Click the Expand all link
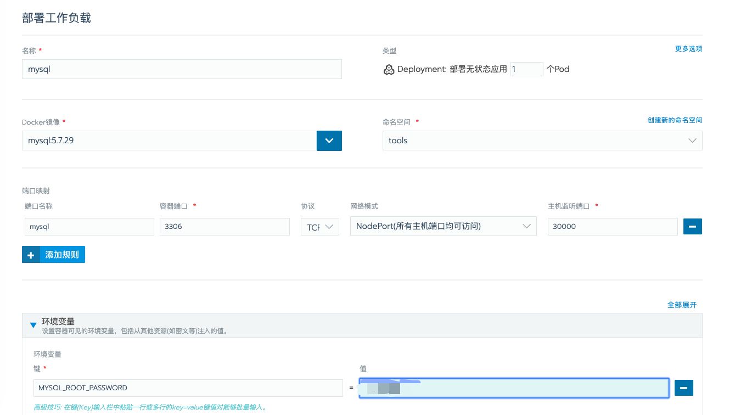Viewport: 735px width, 415px height. [682, 305]
